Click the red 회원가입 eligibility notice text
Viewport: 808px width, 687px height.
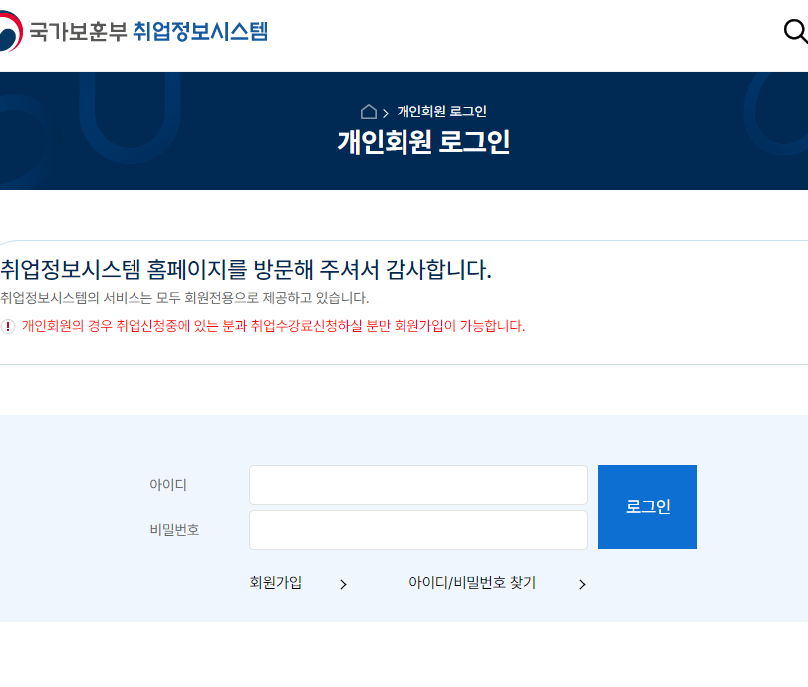[274, 326]
